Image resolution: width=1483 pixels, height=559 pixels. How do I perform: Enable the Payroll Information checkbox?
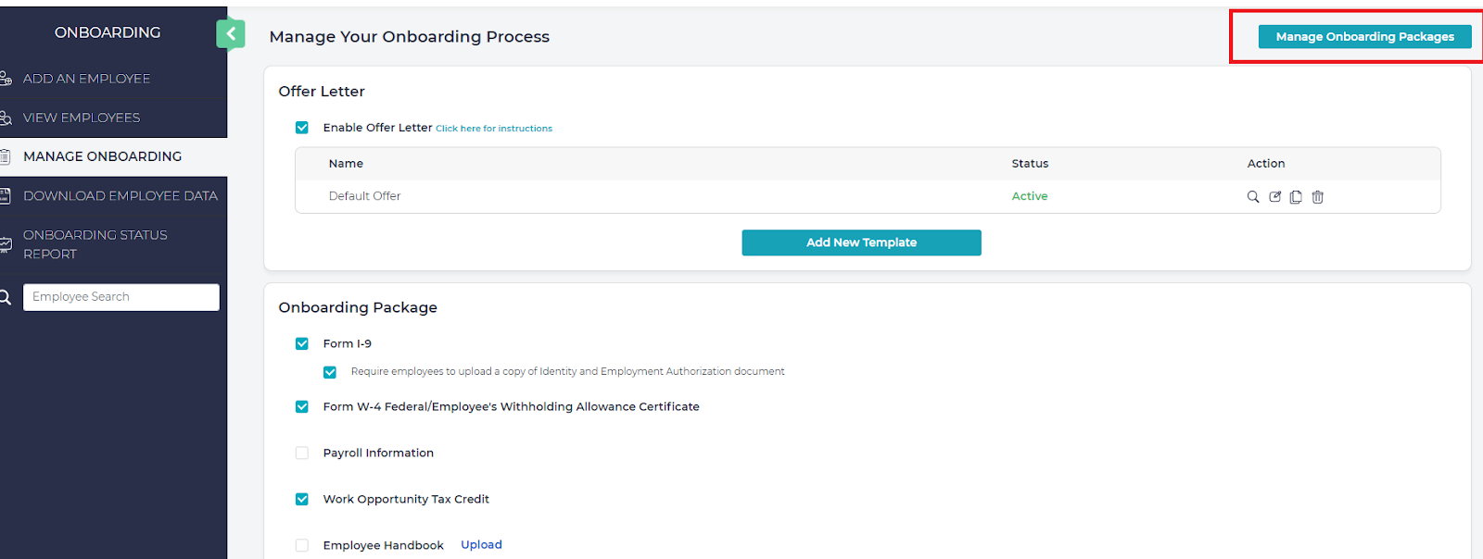pyautogui.click(x=302, y=453)
